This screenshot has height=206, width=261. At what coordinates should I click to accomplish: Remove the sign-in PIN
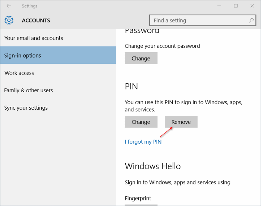click(x=181, y=122)
